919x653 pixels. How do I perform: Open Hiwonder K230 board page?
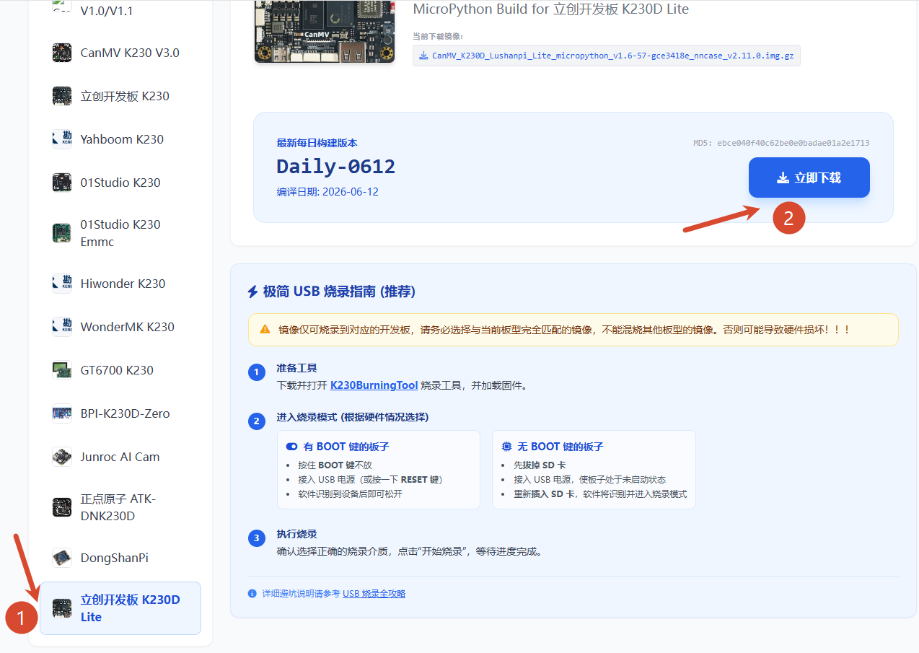coord(120,284)
